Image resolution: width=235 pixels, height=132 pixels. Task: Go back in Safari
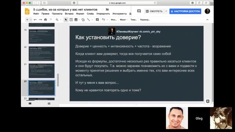coord(35,3)
